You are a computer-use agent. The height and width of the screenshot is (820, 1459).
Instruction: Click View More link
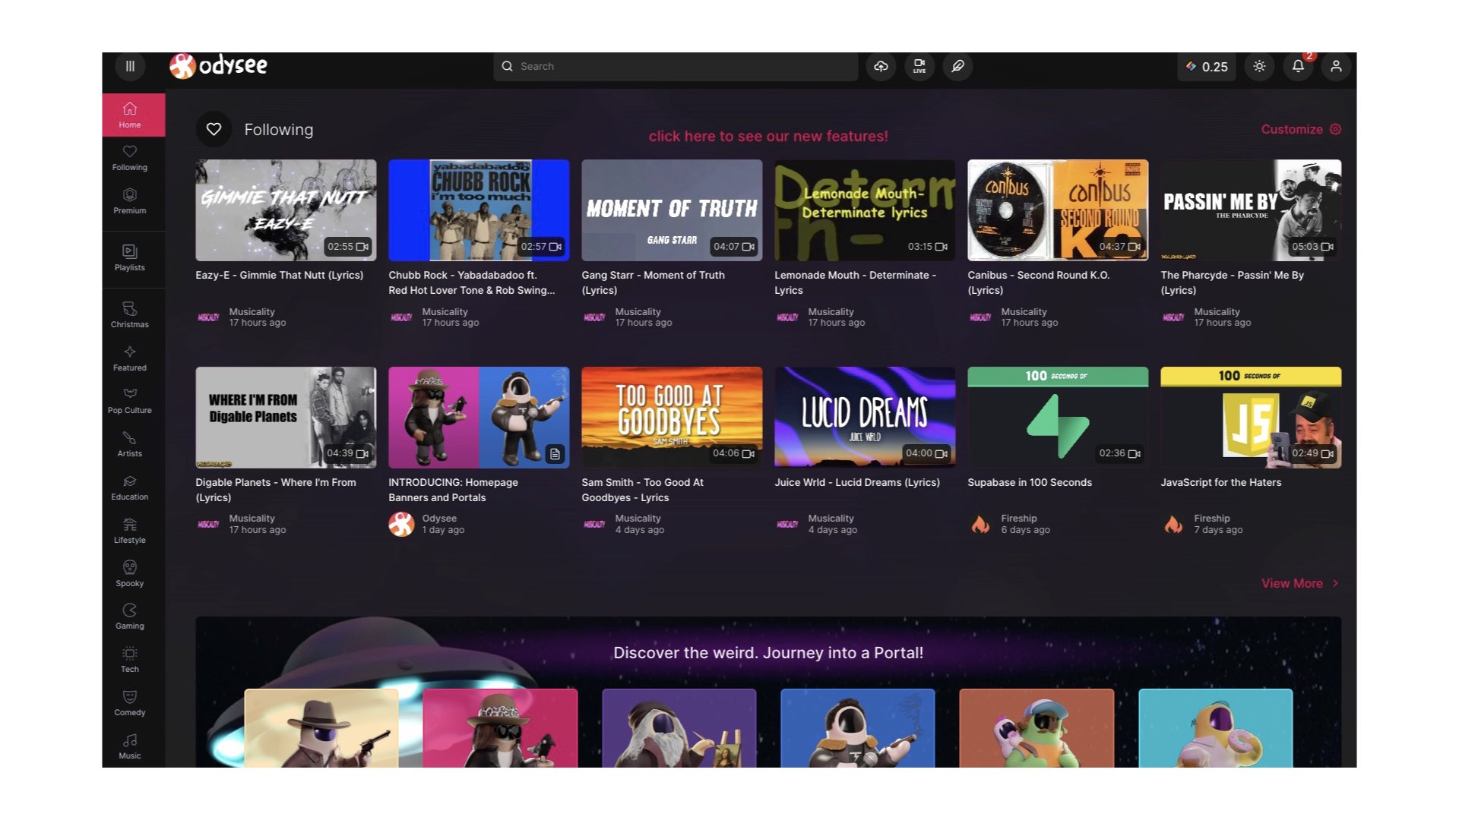1300,583
